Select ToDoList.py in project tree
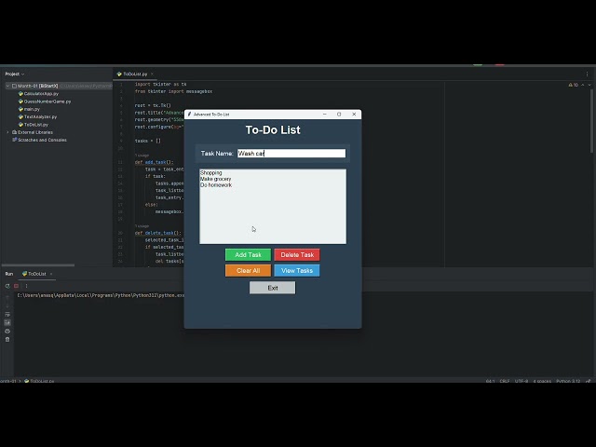The height and width of the screenshot is (447, 596). coord(35,124)
